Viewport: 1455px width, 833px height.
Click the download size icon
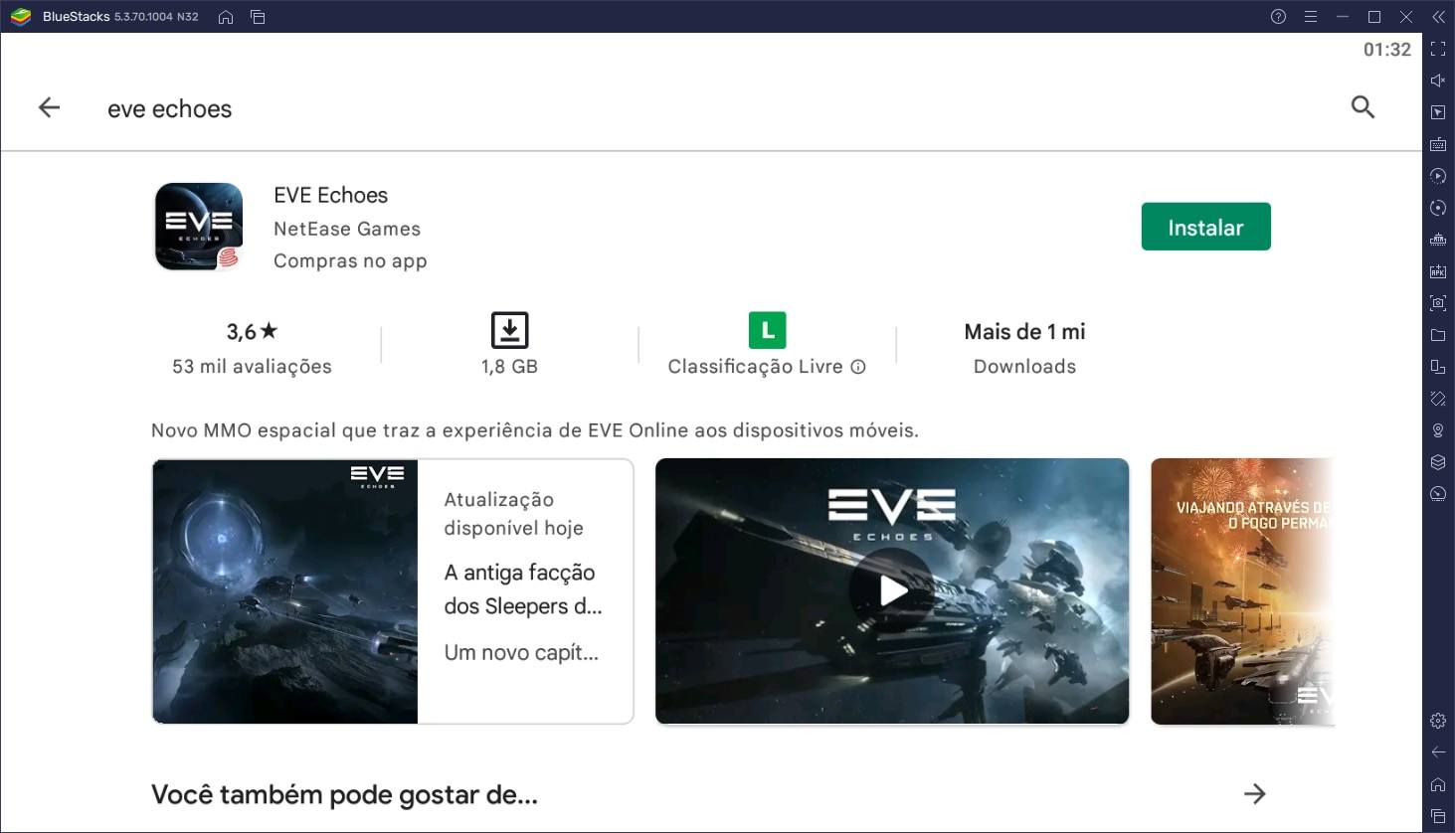509,330
